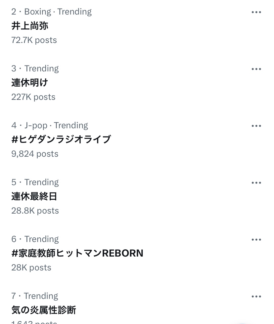This screenshot has height=324, width=274.
Task: Open the 井上尚弥 trending topic
Action: click(30, 26)
